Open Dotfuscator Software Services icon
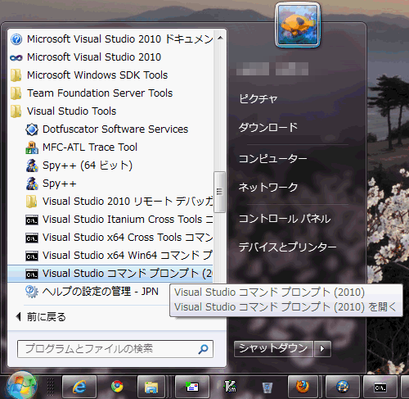The height and width of the screenshot is (399, 409). pos(32,129)
